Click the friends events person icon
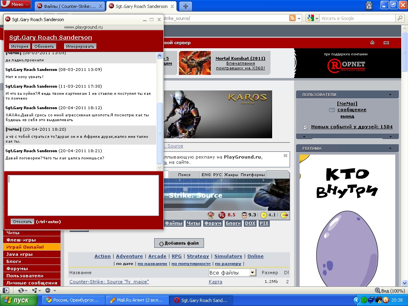 point(306,127)
